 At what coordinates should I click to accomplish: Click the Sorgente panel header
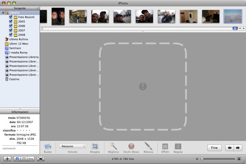coord(20,8)
